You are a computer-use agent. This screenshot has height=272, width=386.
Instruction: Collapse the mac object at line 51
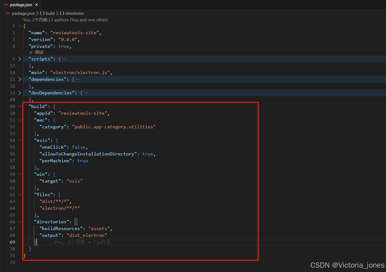[x=19, y=120]
